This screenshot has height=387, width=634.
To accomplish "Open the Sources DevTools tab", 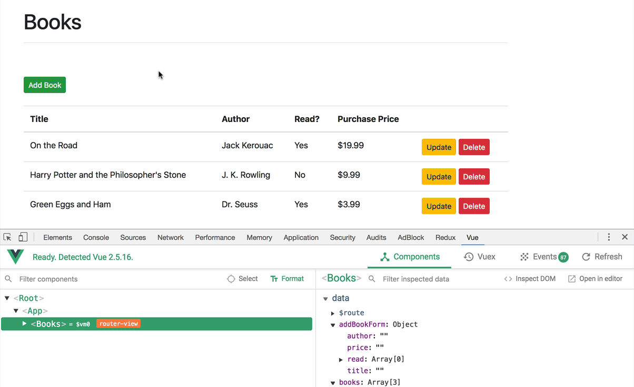I will (x=133, y=237).
